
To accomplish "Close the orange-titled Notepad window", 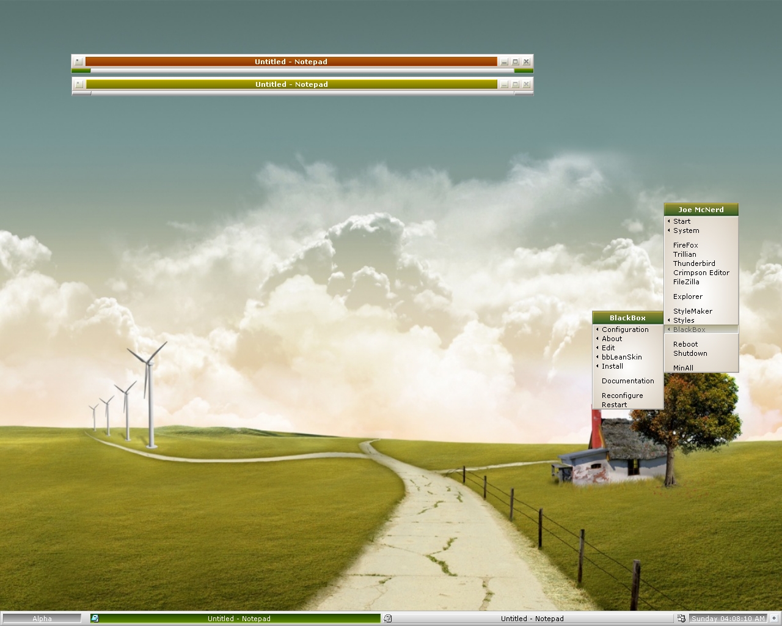I will [526, 62].
